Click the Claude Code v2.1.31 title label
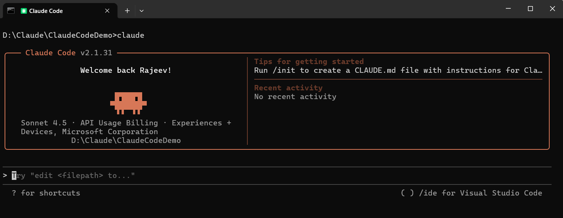The image size is (563, 218). pos(69,53)
